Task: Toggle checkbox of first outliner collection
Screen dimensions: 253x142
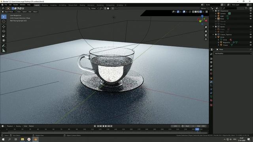Action: pos(216,11)
